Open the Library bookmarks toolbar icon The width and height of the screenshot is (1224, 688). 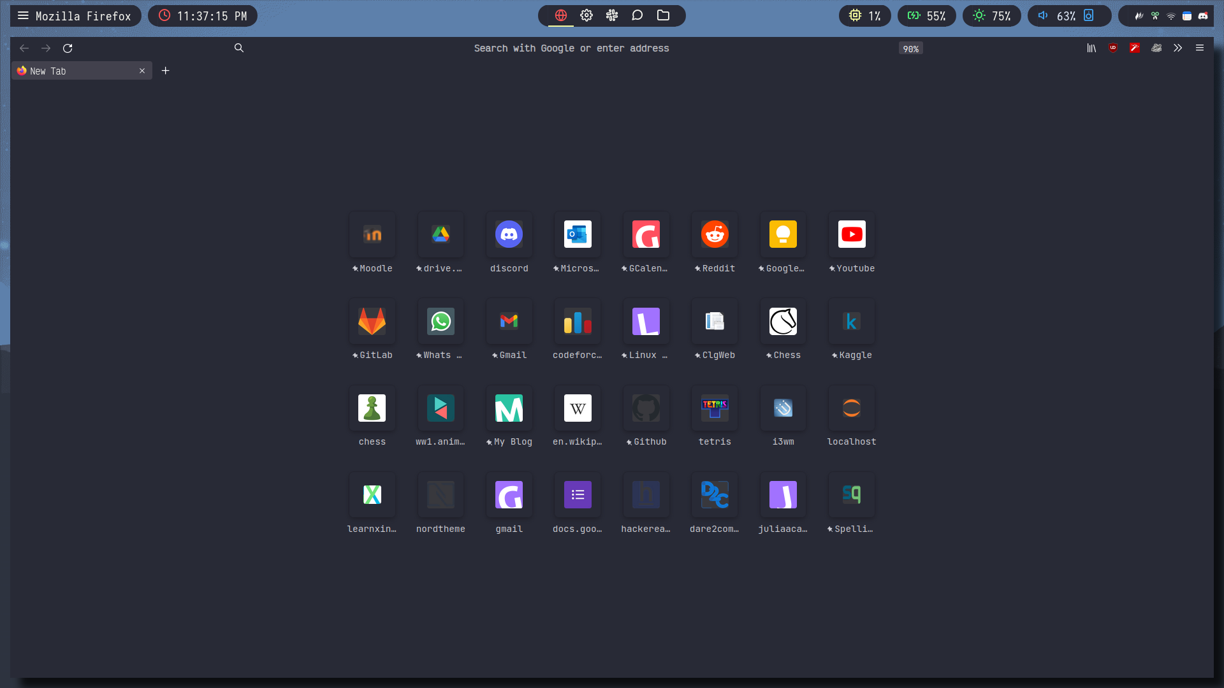[x=1091, y=48]
